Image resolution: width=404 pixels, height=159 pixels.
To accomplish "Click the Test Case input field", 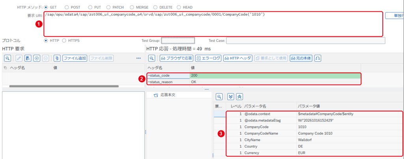I will (306, 41).
